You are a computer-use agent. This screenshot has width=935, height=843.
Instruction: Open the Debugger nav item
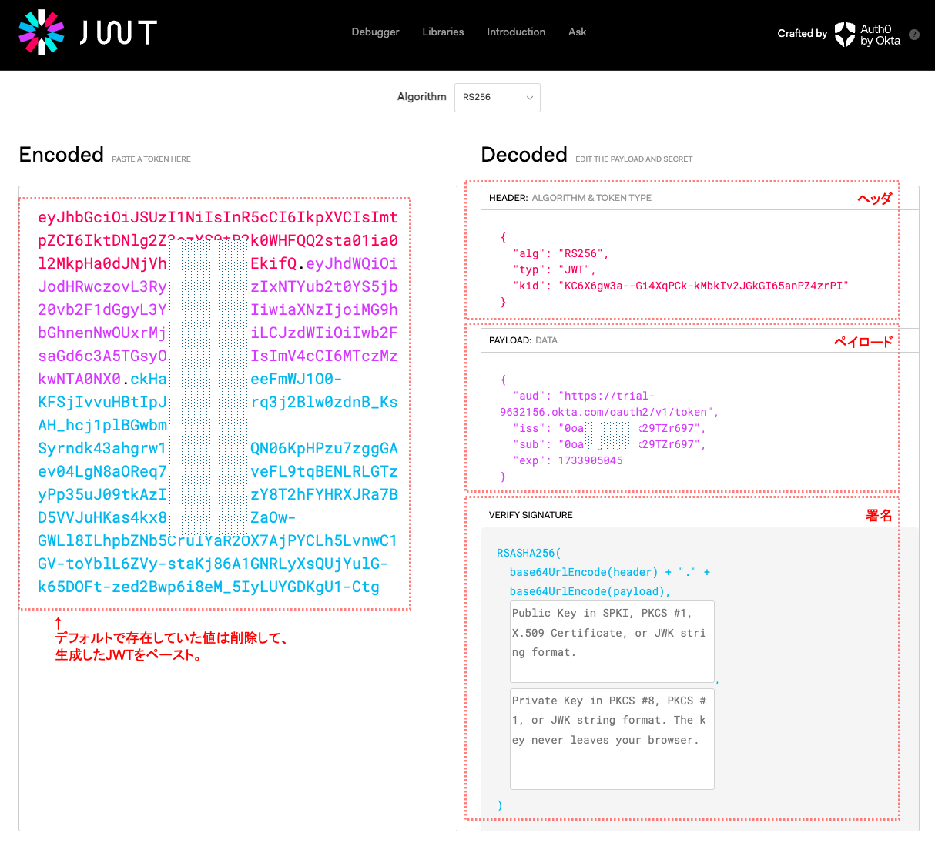click(375, 32)
